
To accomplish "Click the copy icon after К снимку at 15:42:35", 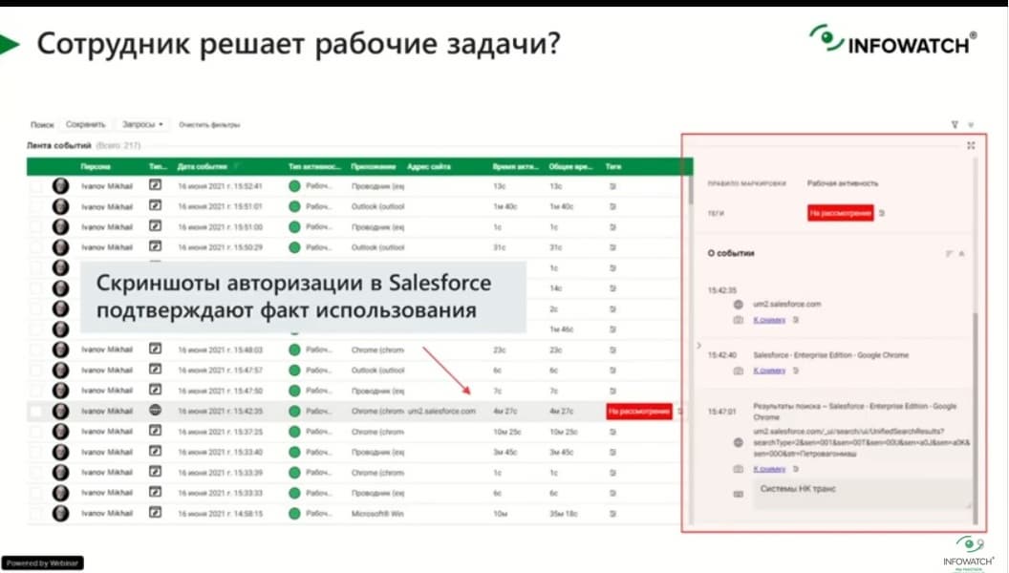I will (796, 320).
